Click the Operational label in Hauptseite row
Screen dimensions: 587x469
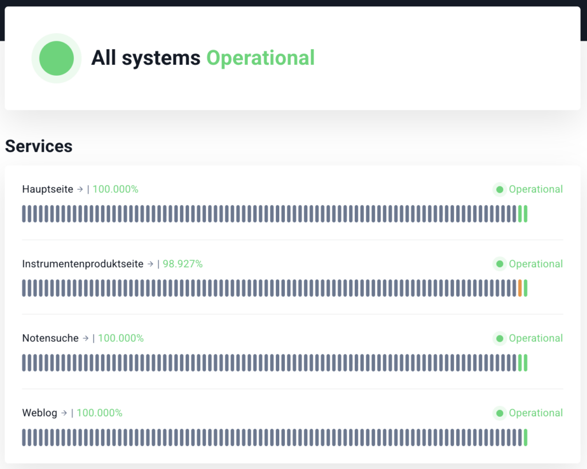click(535, 189)
